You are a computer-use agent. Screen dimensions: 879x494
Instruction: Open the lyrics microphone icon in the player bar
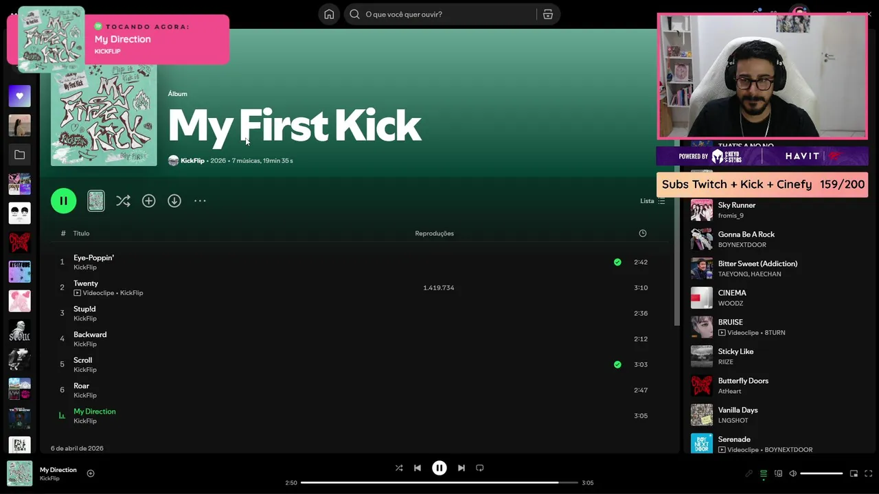749,473
